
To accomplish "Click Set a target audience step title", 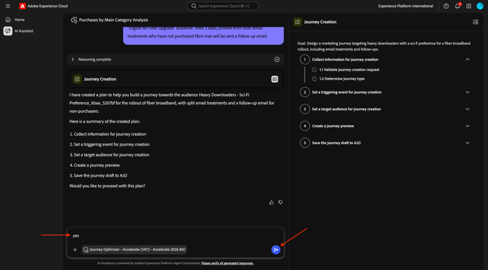I will 346,109.
